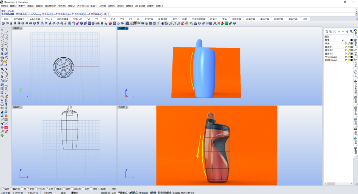Open the 文件(F) menu

click(x=4, y=6)
